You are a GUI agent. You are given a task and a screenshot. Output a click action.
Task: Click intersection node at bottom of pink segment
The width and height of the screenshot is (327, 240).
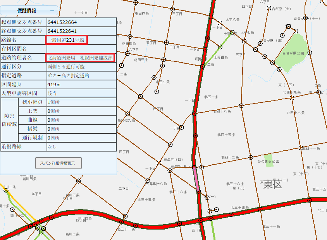tap(198, 191)
